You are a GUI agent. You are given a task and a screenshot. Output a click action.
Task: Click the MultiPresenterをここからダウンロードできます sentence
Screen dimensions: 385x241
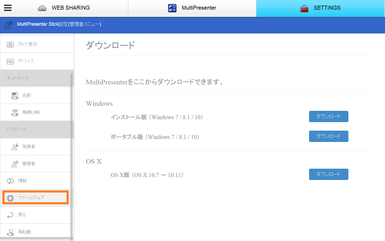point(155,82)
